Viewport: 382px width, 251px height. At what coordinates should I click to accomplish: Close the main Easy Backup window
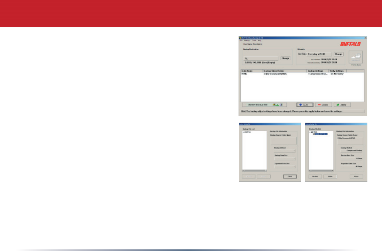click(365, 38)
